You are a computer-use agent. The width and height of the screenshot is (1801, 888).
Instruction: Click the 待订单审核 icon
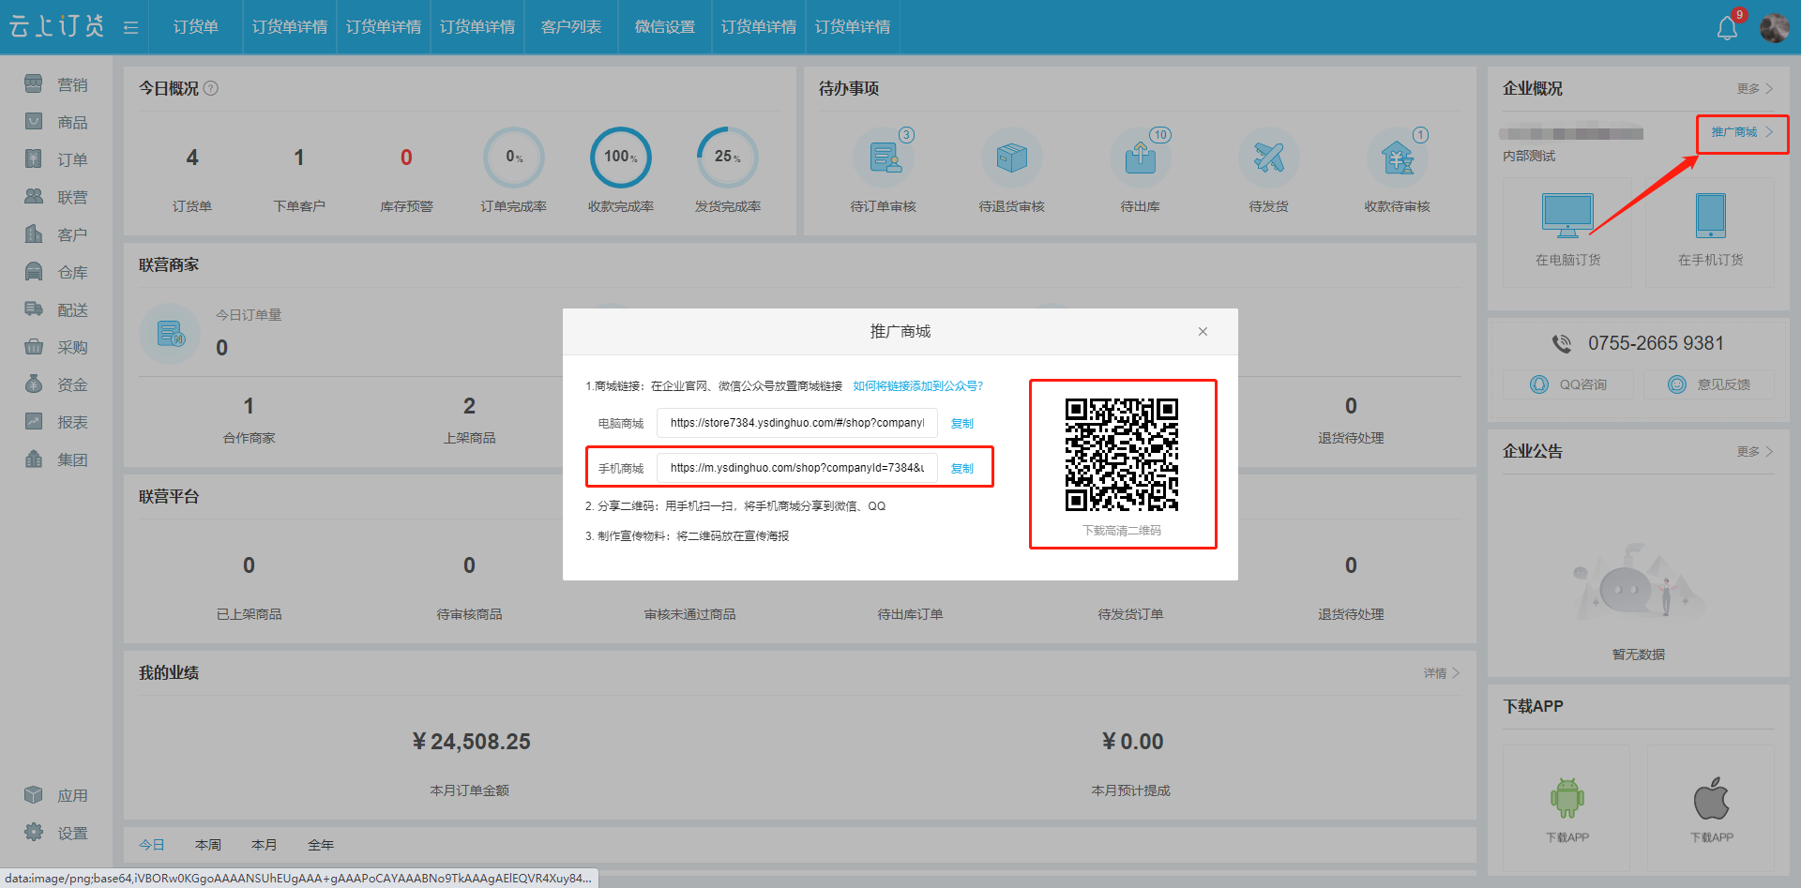(x=884, y=157)
